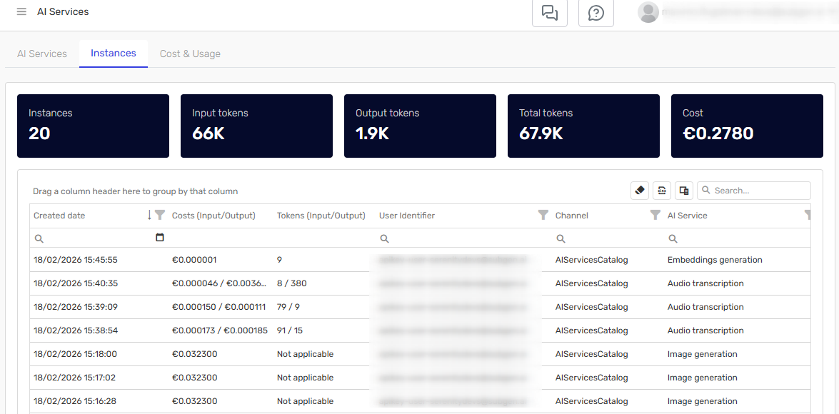Open the Channel column filter funnel

[x=655, y=216]
